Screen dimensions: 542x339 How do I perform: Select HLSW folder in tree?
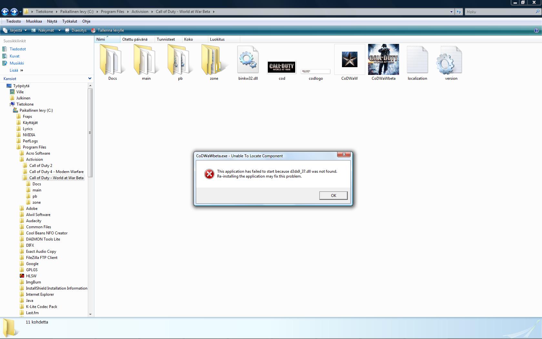click(x=31, y=276)
